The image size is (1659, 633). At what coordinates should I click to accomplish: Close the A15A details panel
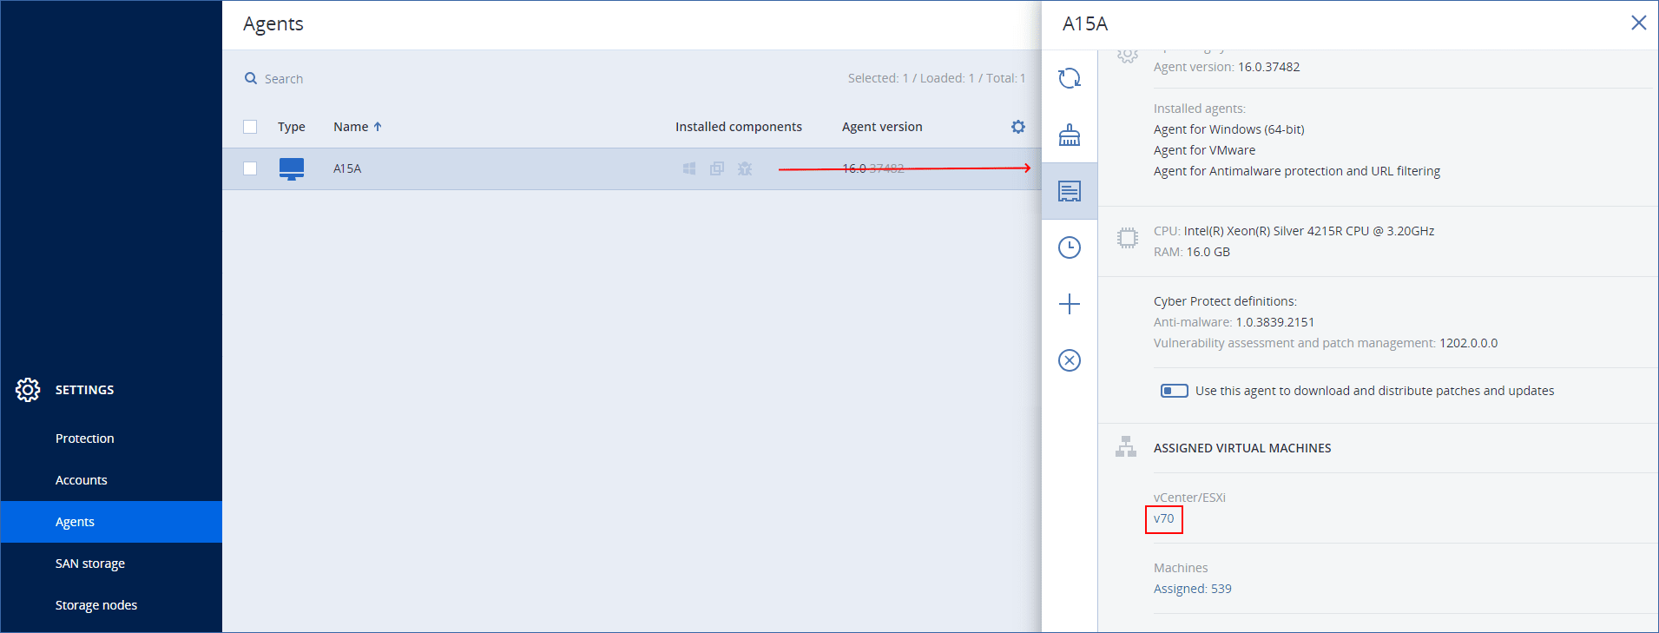pyautogui.click(x=1638, y=23)
